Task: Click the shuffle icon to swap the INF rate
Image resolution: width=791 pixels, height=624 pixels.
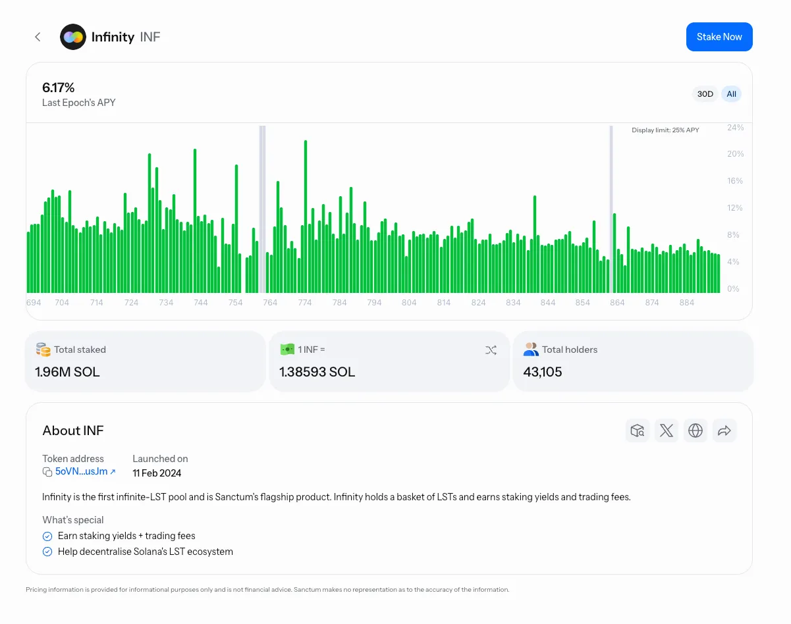Action: tap(491, 350)
